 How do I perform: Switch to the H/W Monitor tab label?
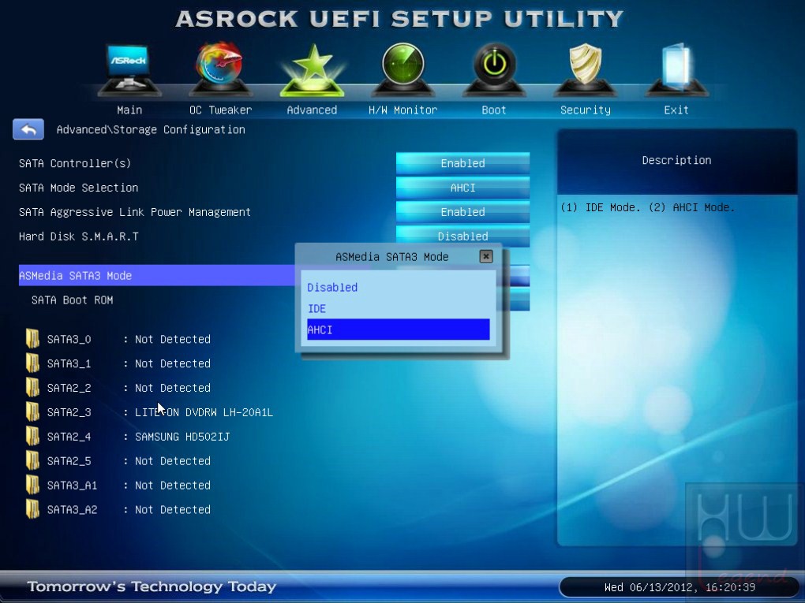click(x=403, y=110)
